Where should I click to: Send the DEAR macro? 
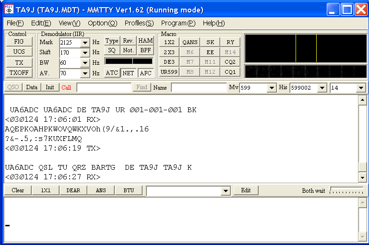tap(73, 190)
